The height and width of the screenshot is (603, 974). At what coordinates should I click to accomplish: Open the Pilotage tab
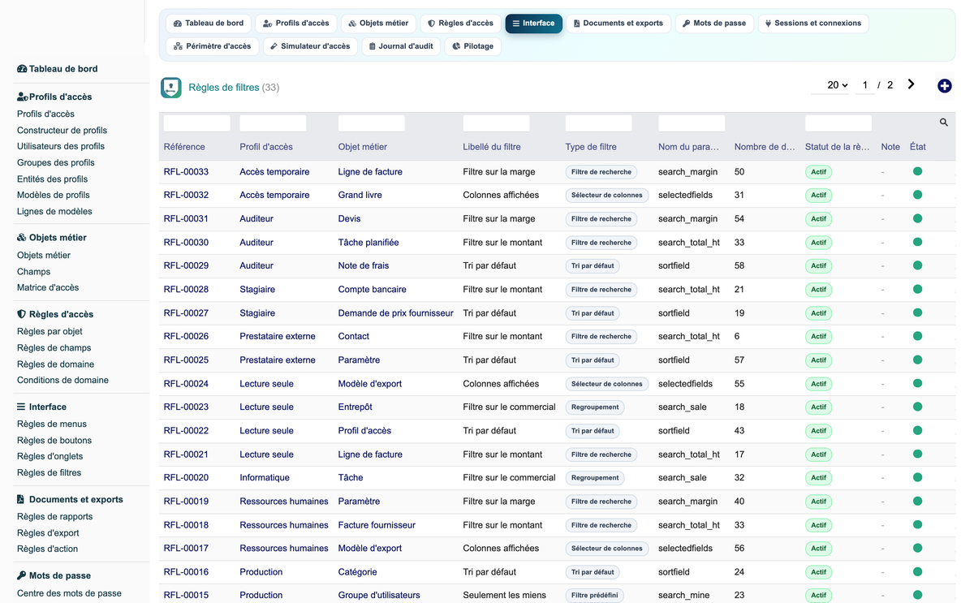[472, 46]
